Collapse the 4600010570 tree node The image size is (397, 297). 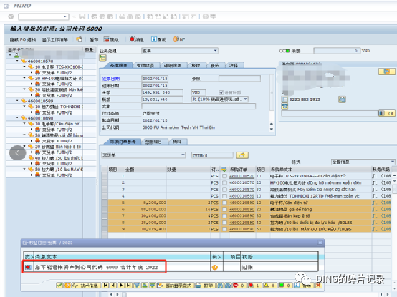click(x=17, y=61)
